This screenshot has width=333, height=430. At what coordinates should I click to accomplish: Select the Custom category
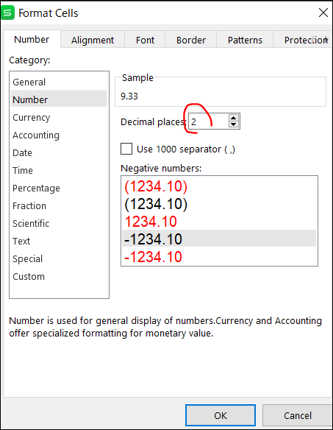(59, 276)
